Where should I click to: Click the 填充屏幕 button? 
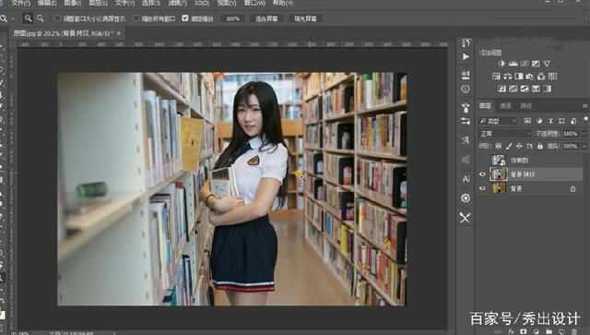pos(305,18)
